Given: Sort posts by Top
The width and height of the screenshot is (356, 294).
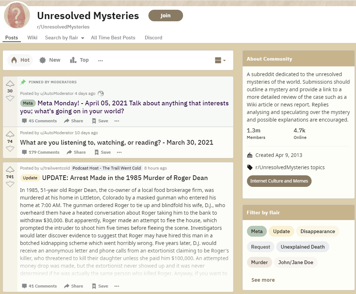Looking at the screenshot, I should [x=79, y=60].
